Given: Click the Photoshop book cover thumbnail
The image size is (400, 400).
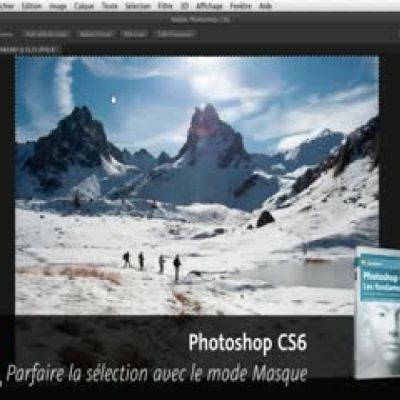Looking at the screenshot, I should pos(378,313).
